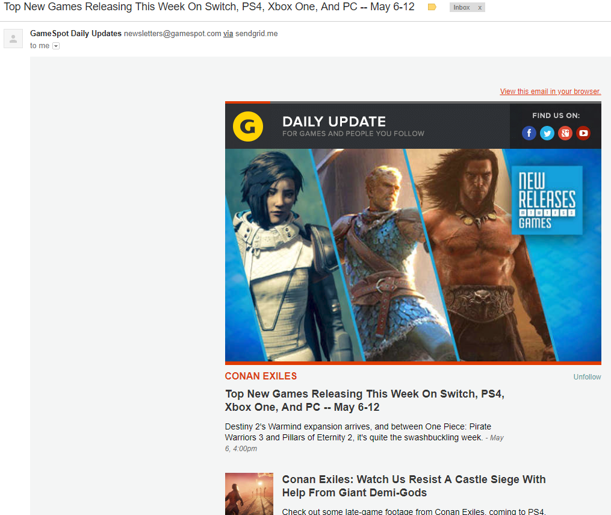This screenshot has height=515, width=611.
Task: Click the Inbox label tag
Action: [461, 7]
